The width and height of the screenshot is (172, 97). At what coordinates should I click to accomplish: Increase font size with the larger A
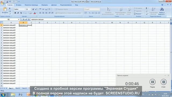point(33,9)
